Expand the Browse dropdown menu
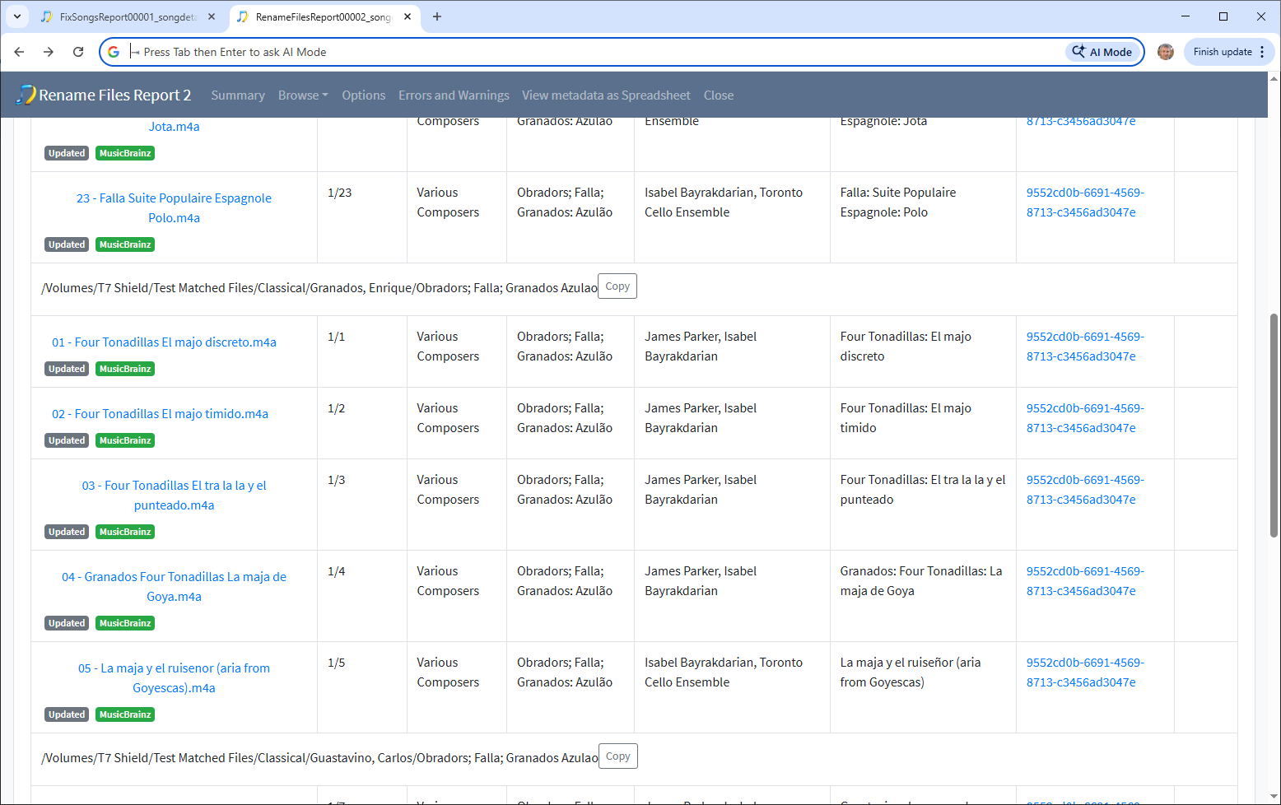1281x805 pixels. (303, 95)
